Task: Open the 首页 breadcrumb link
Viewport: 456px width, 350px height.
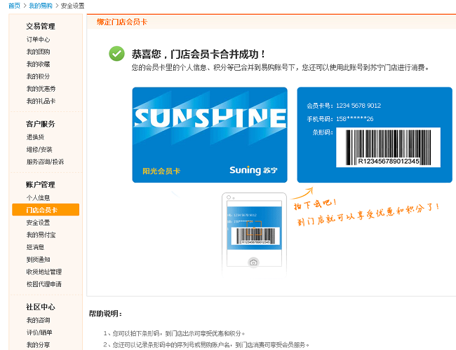Action: [14, 6]
